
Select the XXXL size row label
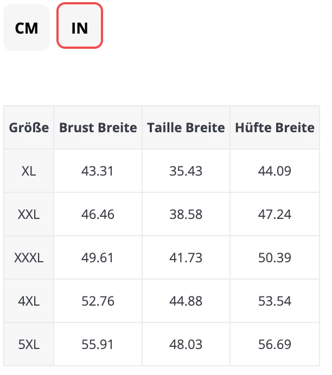(x=29, y=257)
